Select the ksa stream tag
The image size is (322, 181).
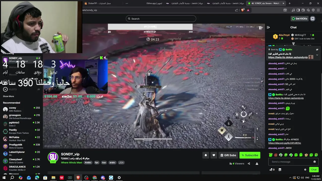(104, 163)
